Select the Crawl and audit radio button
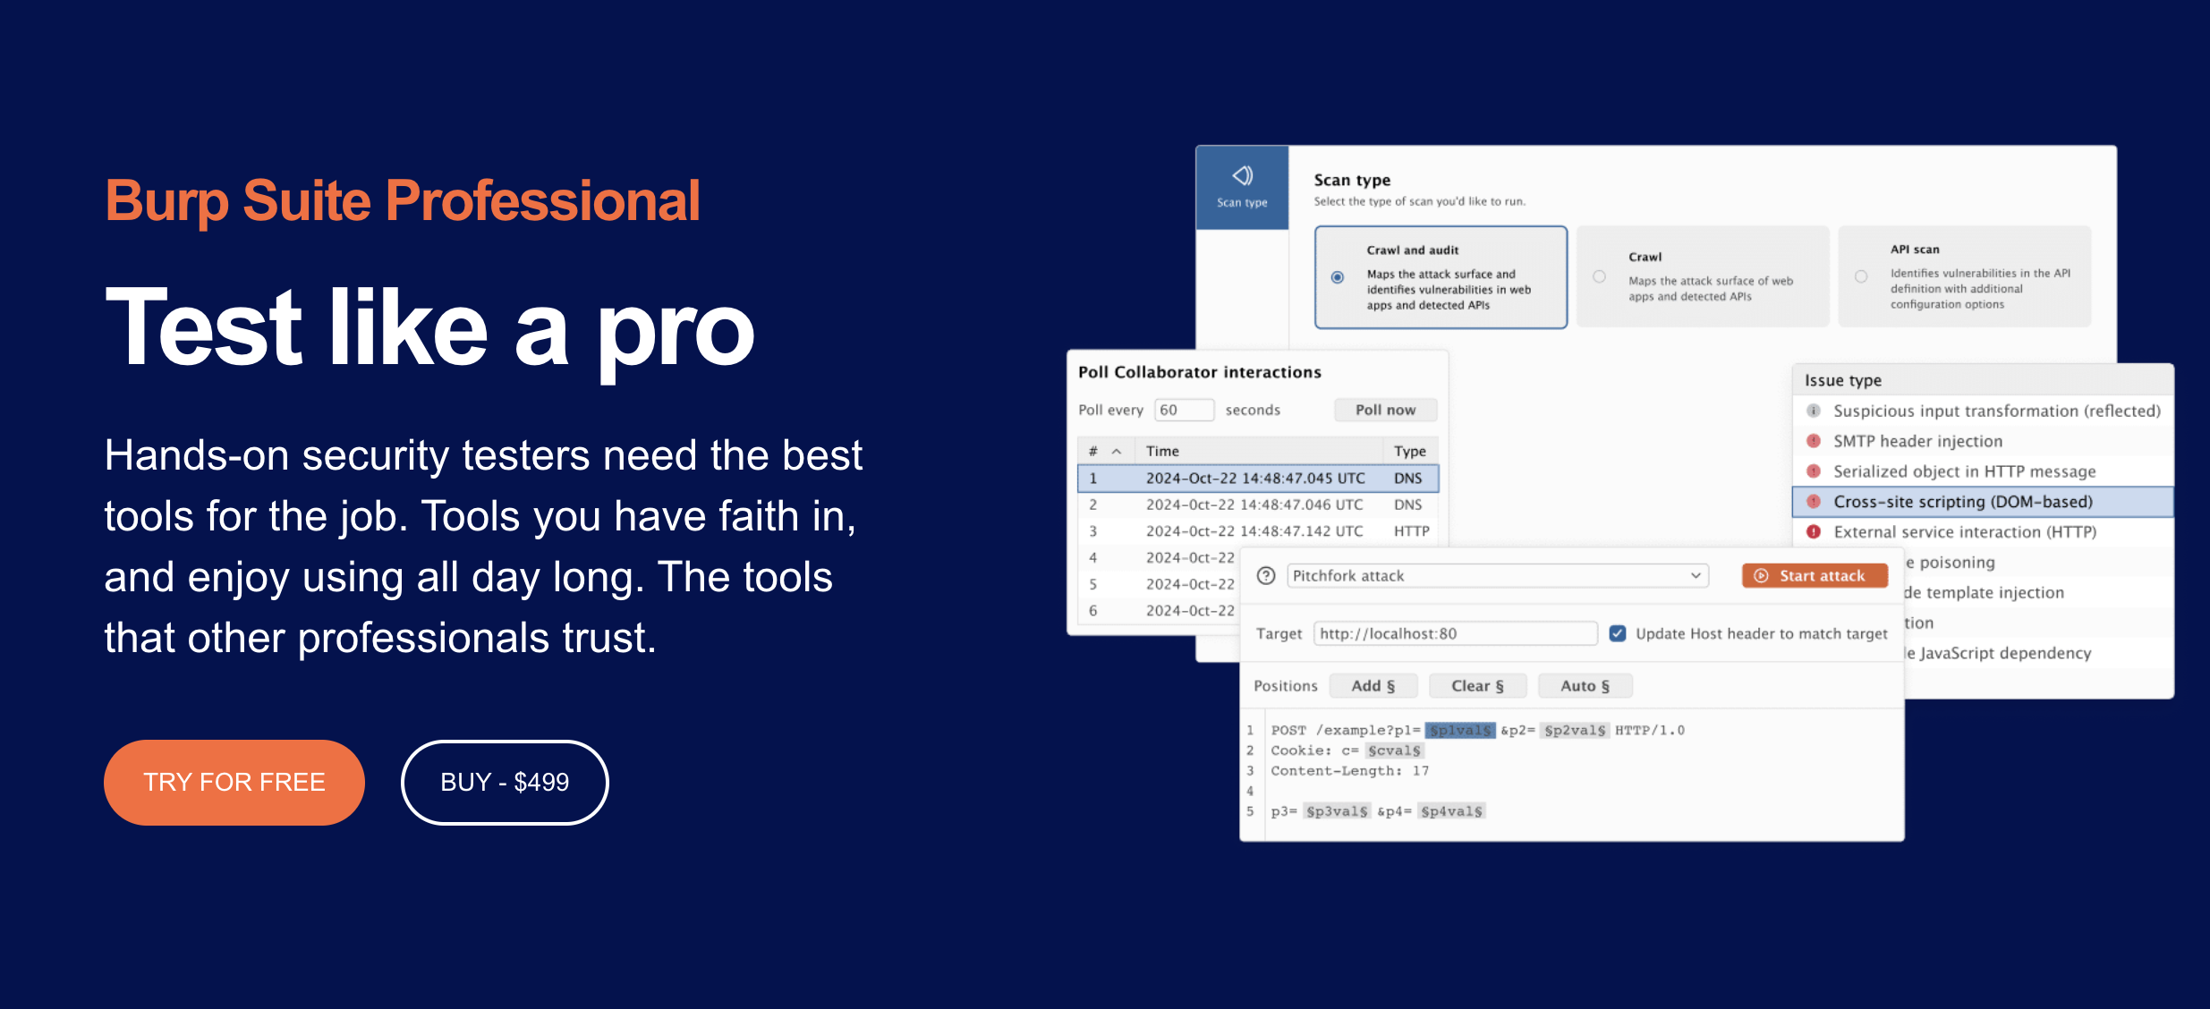This screenshot has height=1009, width=2210. point(1338,277)
